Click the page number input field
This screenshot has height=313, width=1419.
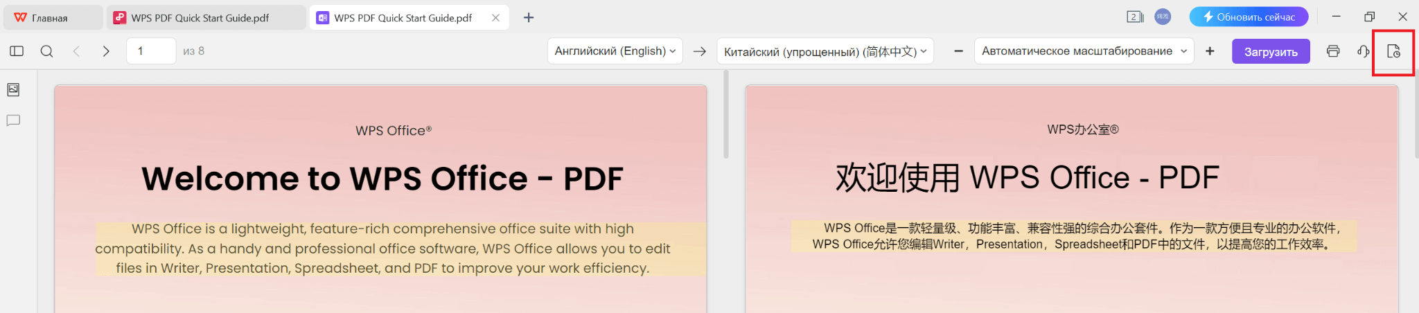(151, 51)
